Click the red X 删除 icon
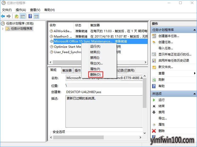The width and height of the screenshot is (197, 147). coord(154,131)
